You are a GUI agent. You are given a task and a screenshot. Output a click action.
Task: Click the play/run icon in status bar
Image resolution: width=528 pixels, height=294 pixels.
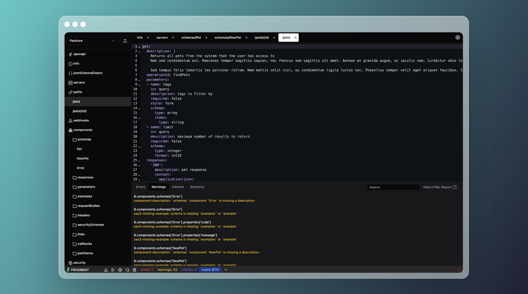point(113,270)
